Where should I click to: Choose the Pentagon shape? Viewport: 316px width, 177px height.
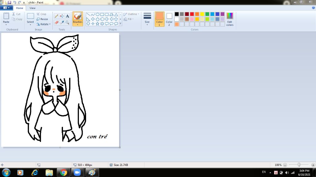97,19
